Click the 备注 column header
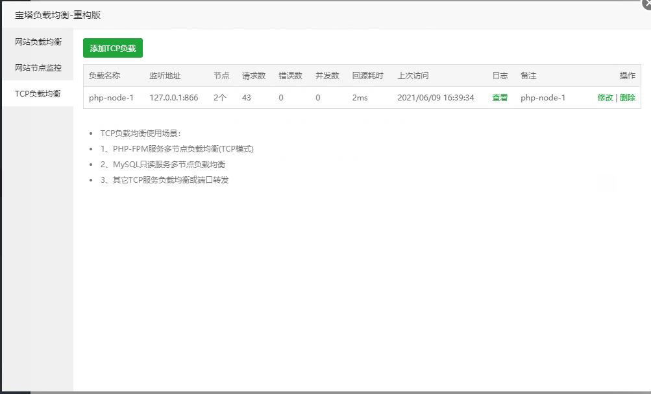651x394 pixels. tap(528, 76)
